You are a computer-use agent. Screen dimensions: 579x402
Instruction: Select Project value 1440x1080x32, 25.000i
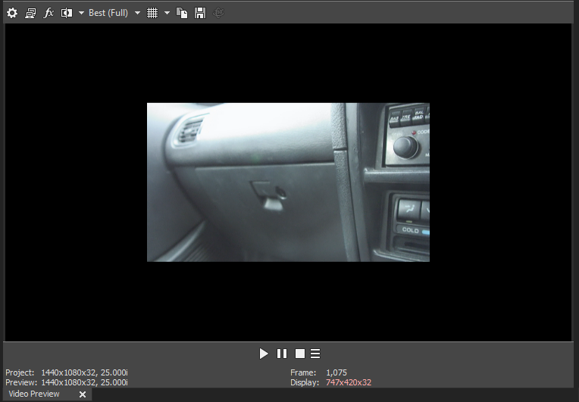(x=84, y=373)
